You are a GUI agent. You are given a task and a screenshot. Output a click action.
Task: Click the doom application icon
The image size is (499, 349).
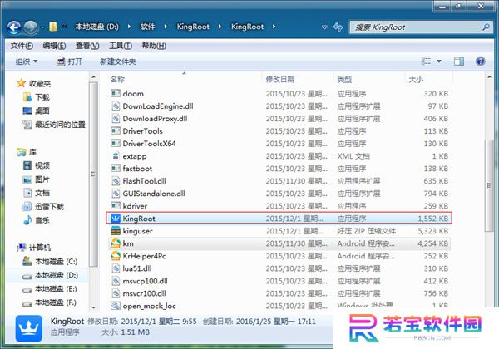116,93
